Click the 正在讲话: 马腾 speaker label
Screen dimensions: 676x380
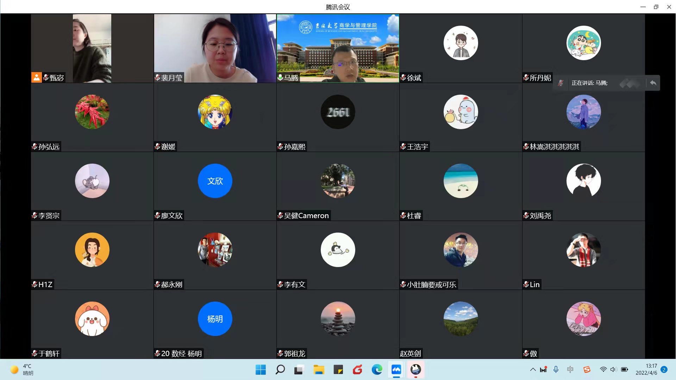coord(589,83)
